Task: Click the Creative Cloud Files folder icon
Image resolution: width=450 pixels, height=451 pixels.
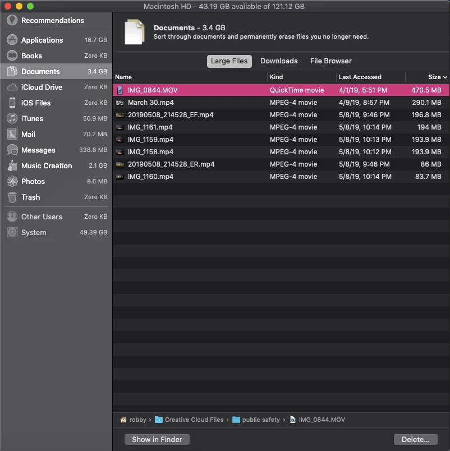Action: coord(159,420)
